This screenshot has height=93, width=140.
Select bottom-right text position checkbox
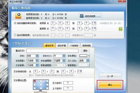pyautogui.click(x=47, y=88)
